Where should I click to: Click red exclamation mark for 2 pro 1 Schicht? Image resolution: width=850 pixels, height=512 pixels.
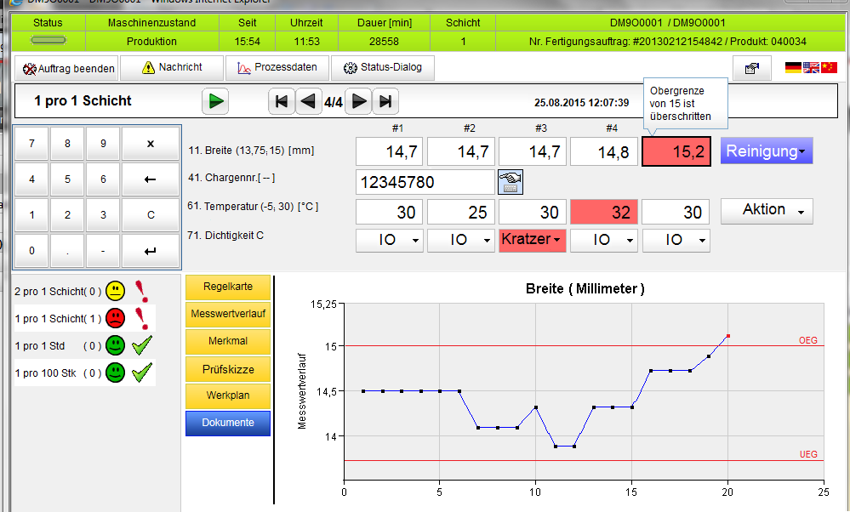141,292
